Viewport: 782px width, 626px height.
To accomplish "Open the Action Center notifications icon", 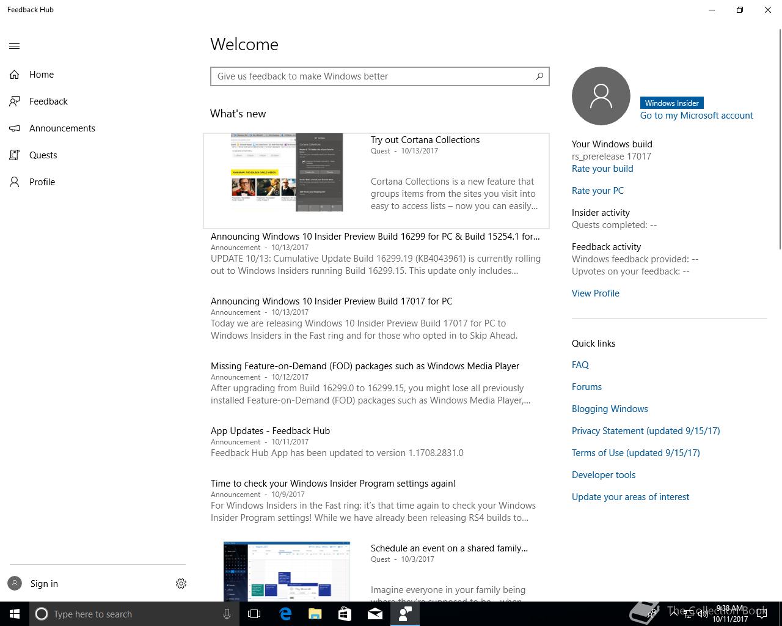I will click(762, 614).
